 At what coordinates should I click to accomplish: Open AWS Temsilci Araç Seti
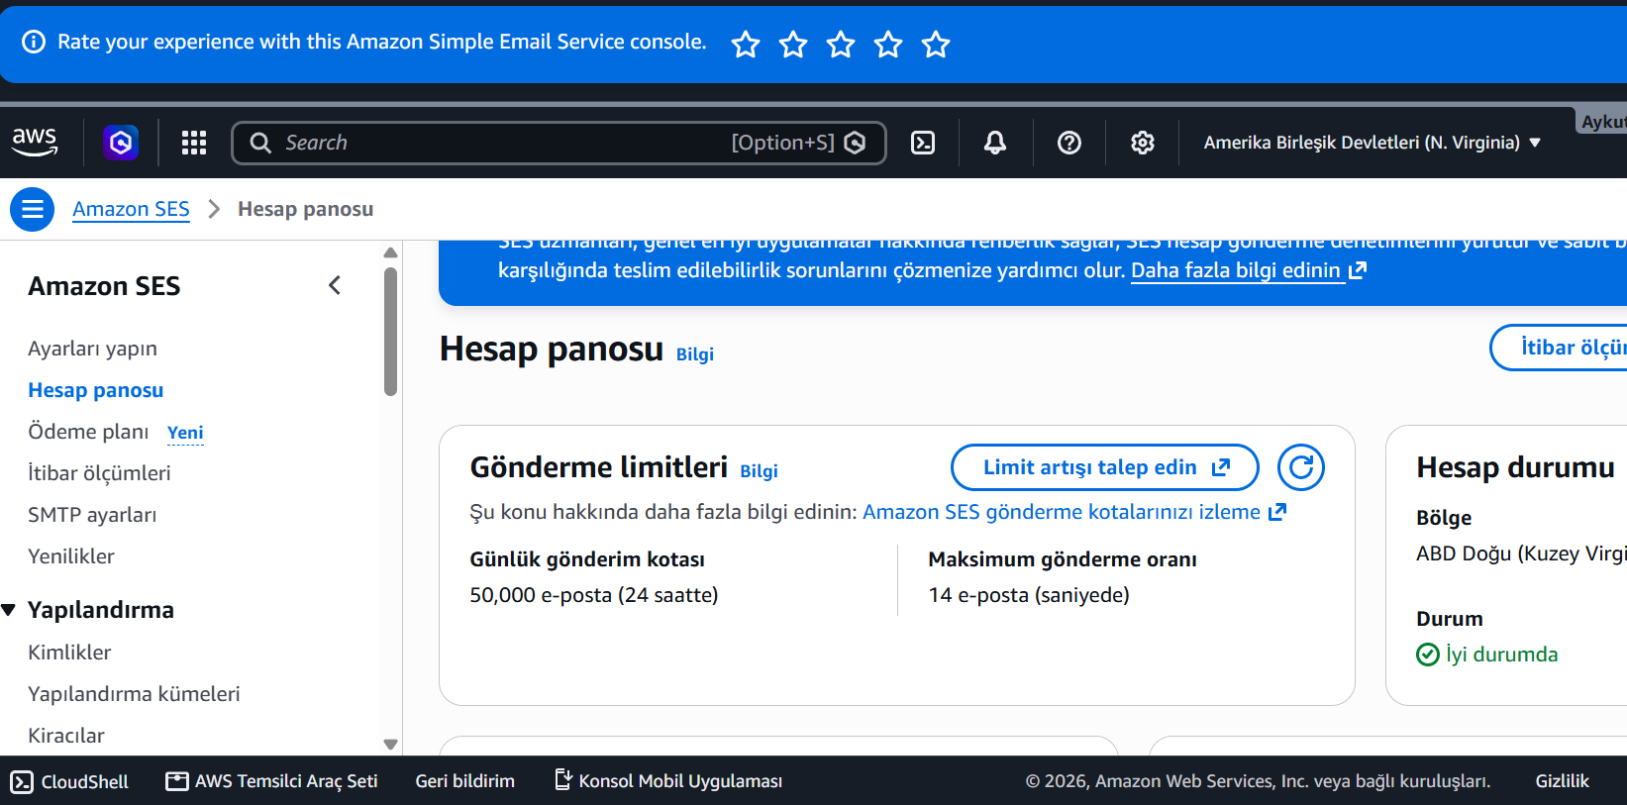[271, 781]
